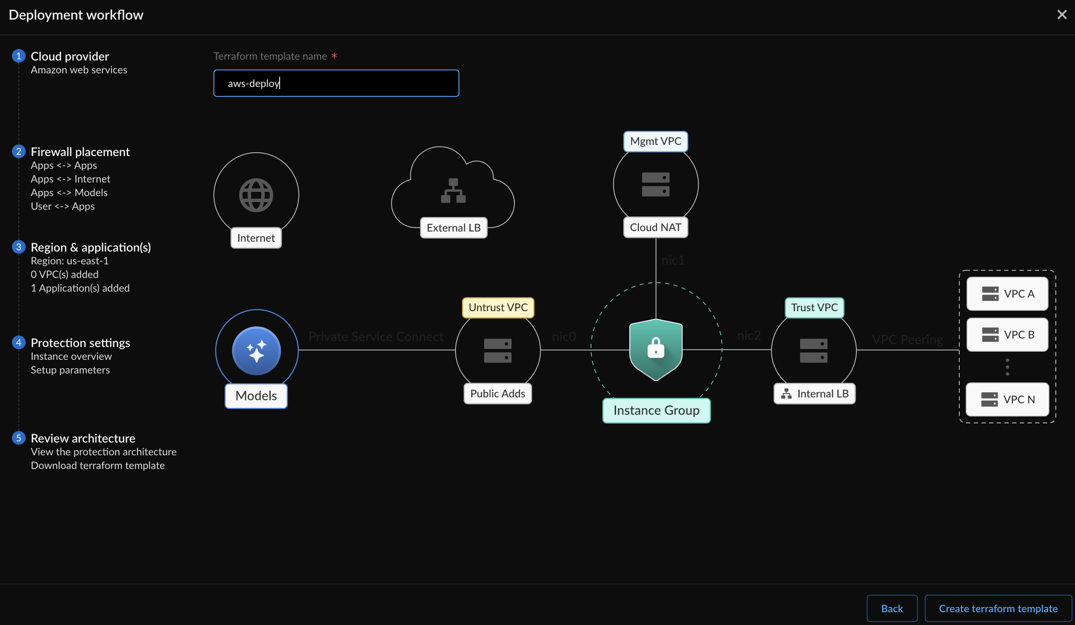
Task: Jump to step 3 Region & application(s)
Action: (x=91, y=247)
